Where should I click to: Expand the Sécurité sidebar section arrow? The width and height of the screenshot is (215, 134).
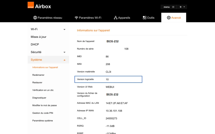tap(64, 52)
